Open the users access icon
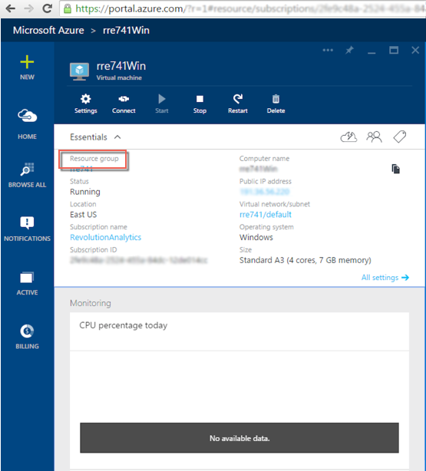 coord(374,137)
